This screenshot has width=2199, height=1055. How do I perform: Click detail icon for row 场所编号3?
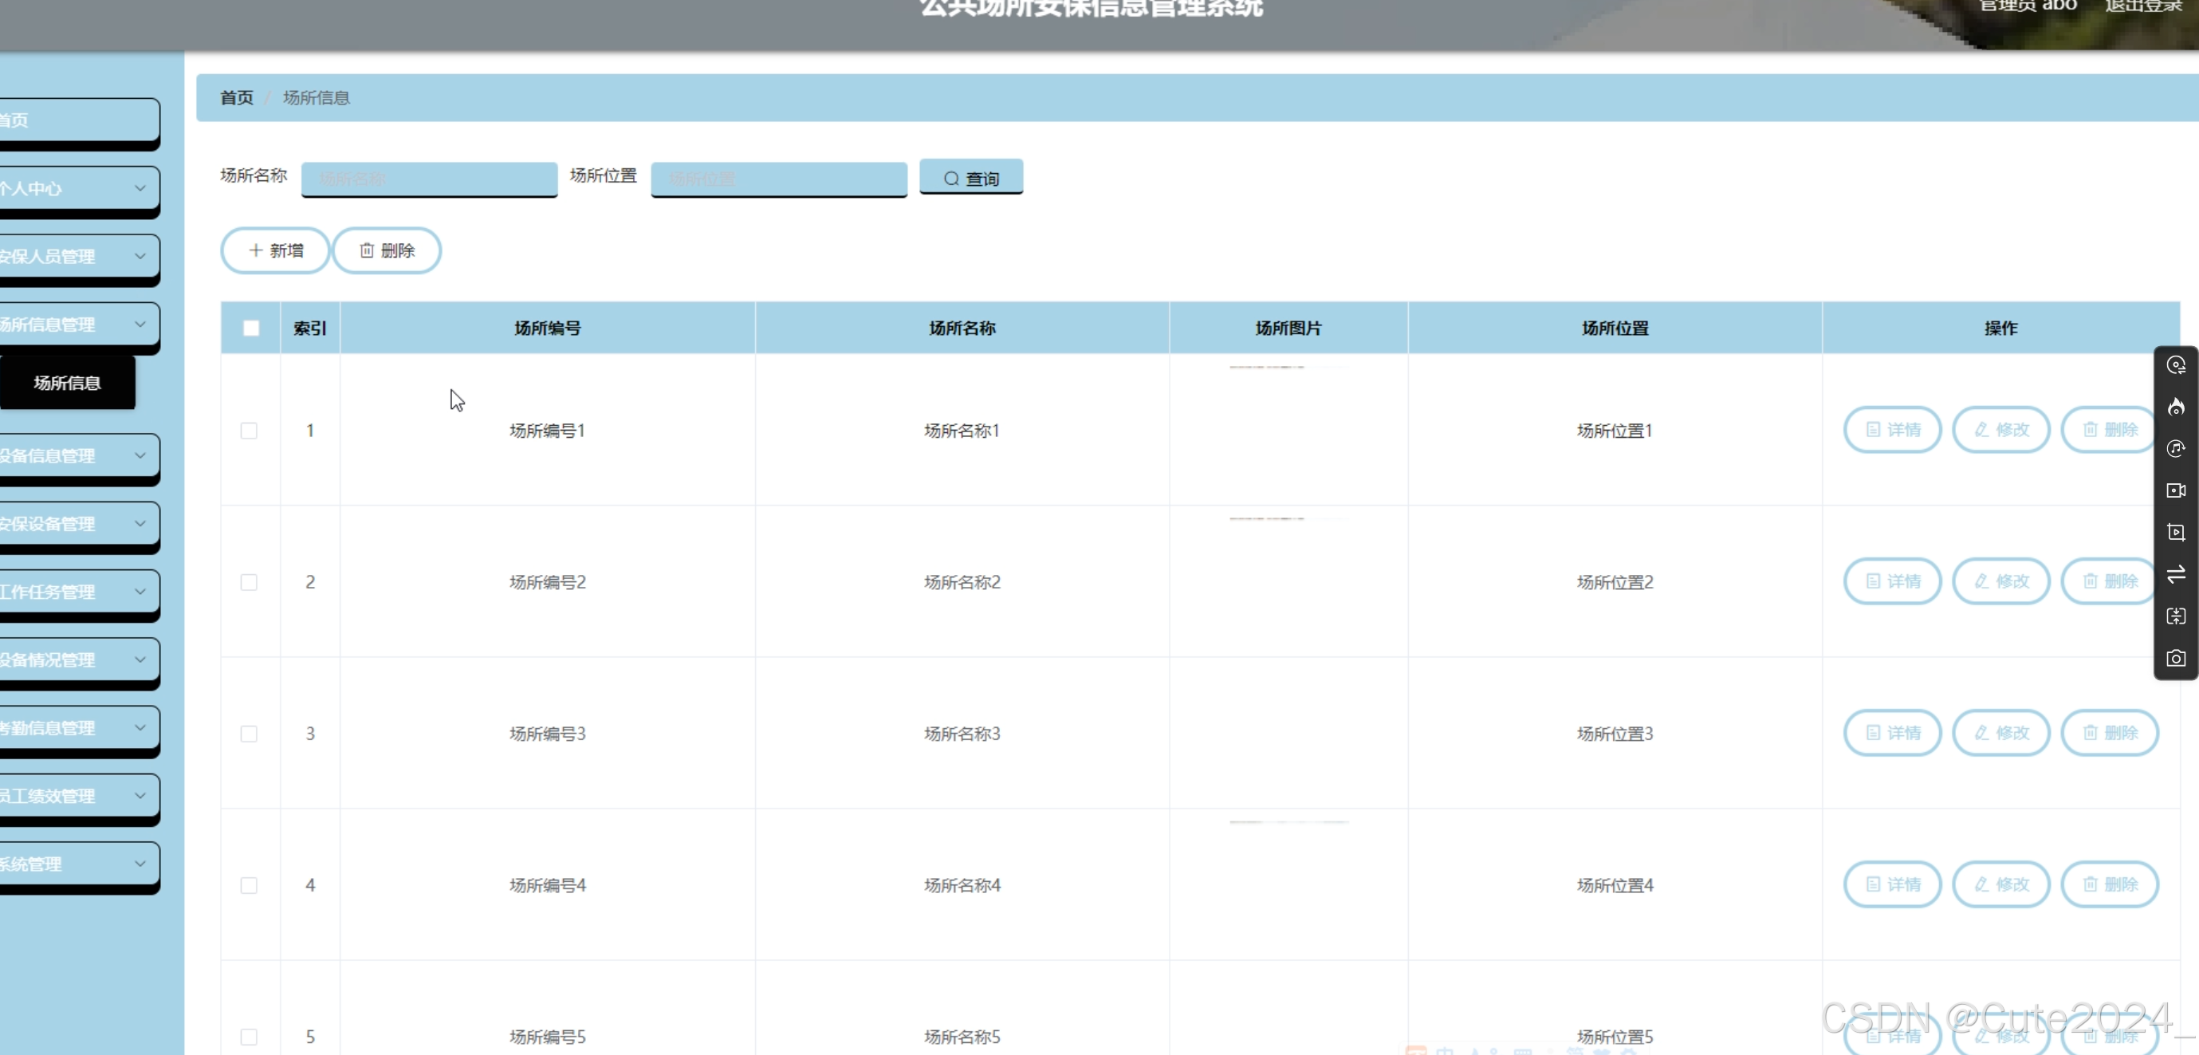pyautogui.click(x=1873, y=732)
